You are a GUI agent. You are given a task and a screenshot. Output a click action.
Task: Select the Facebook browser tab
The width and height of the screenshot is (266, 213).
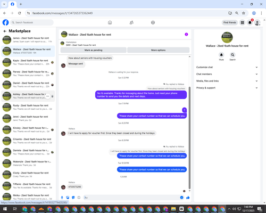(x=12, y=4)
